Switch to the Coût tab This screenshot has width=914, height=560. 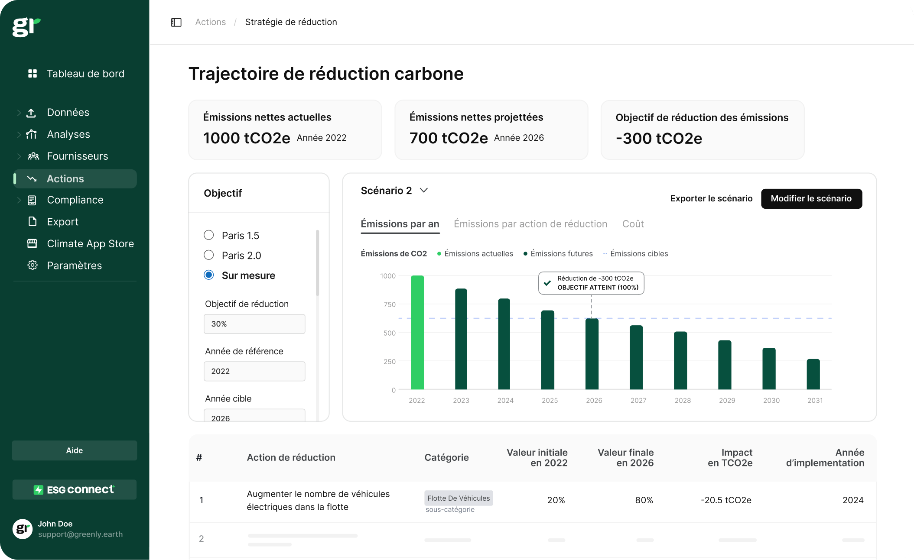coord(632,224)
